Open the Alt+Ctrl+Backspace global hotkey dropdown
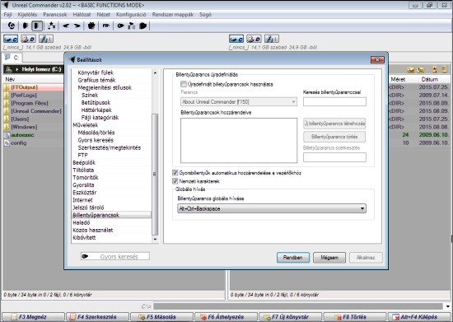 272,208
